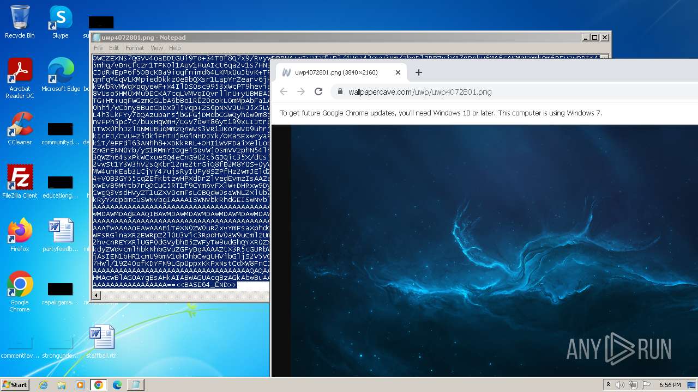Image resolution: width=698 pixels, height=392 pixels.
Task: Open FileZilla Client shortcut
Action: 20,182
